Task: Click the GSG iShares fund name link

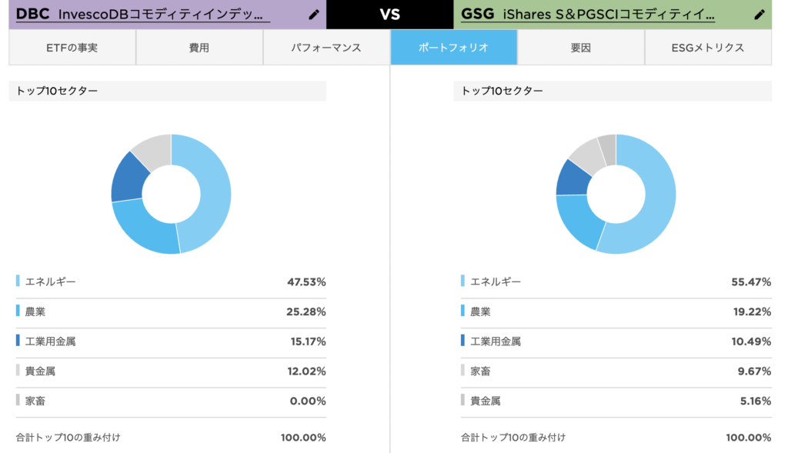Action: click(x=587, y=14)
